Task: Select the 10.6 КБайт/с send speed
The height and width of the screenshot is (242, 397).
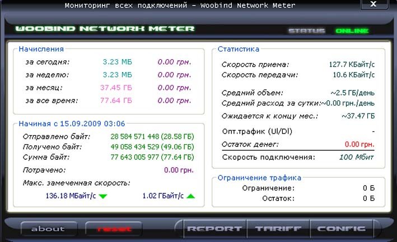Action: [354, 75]
